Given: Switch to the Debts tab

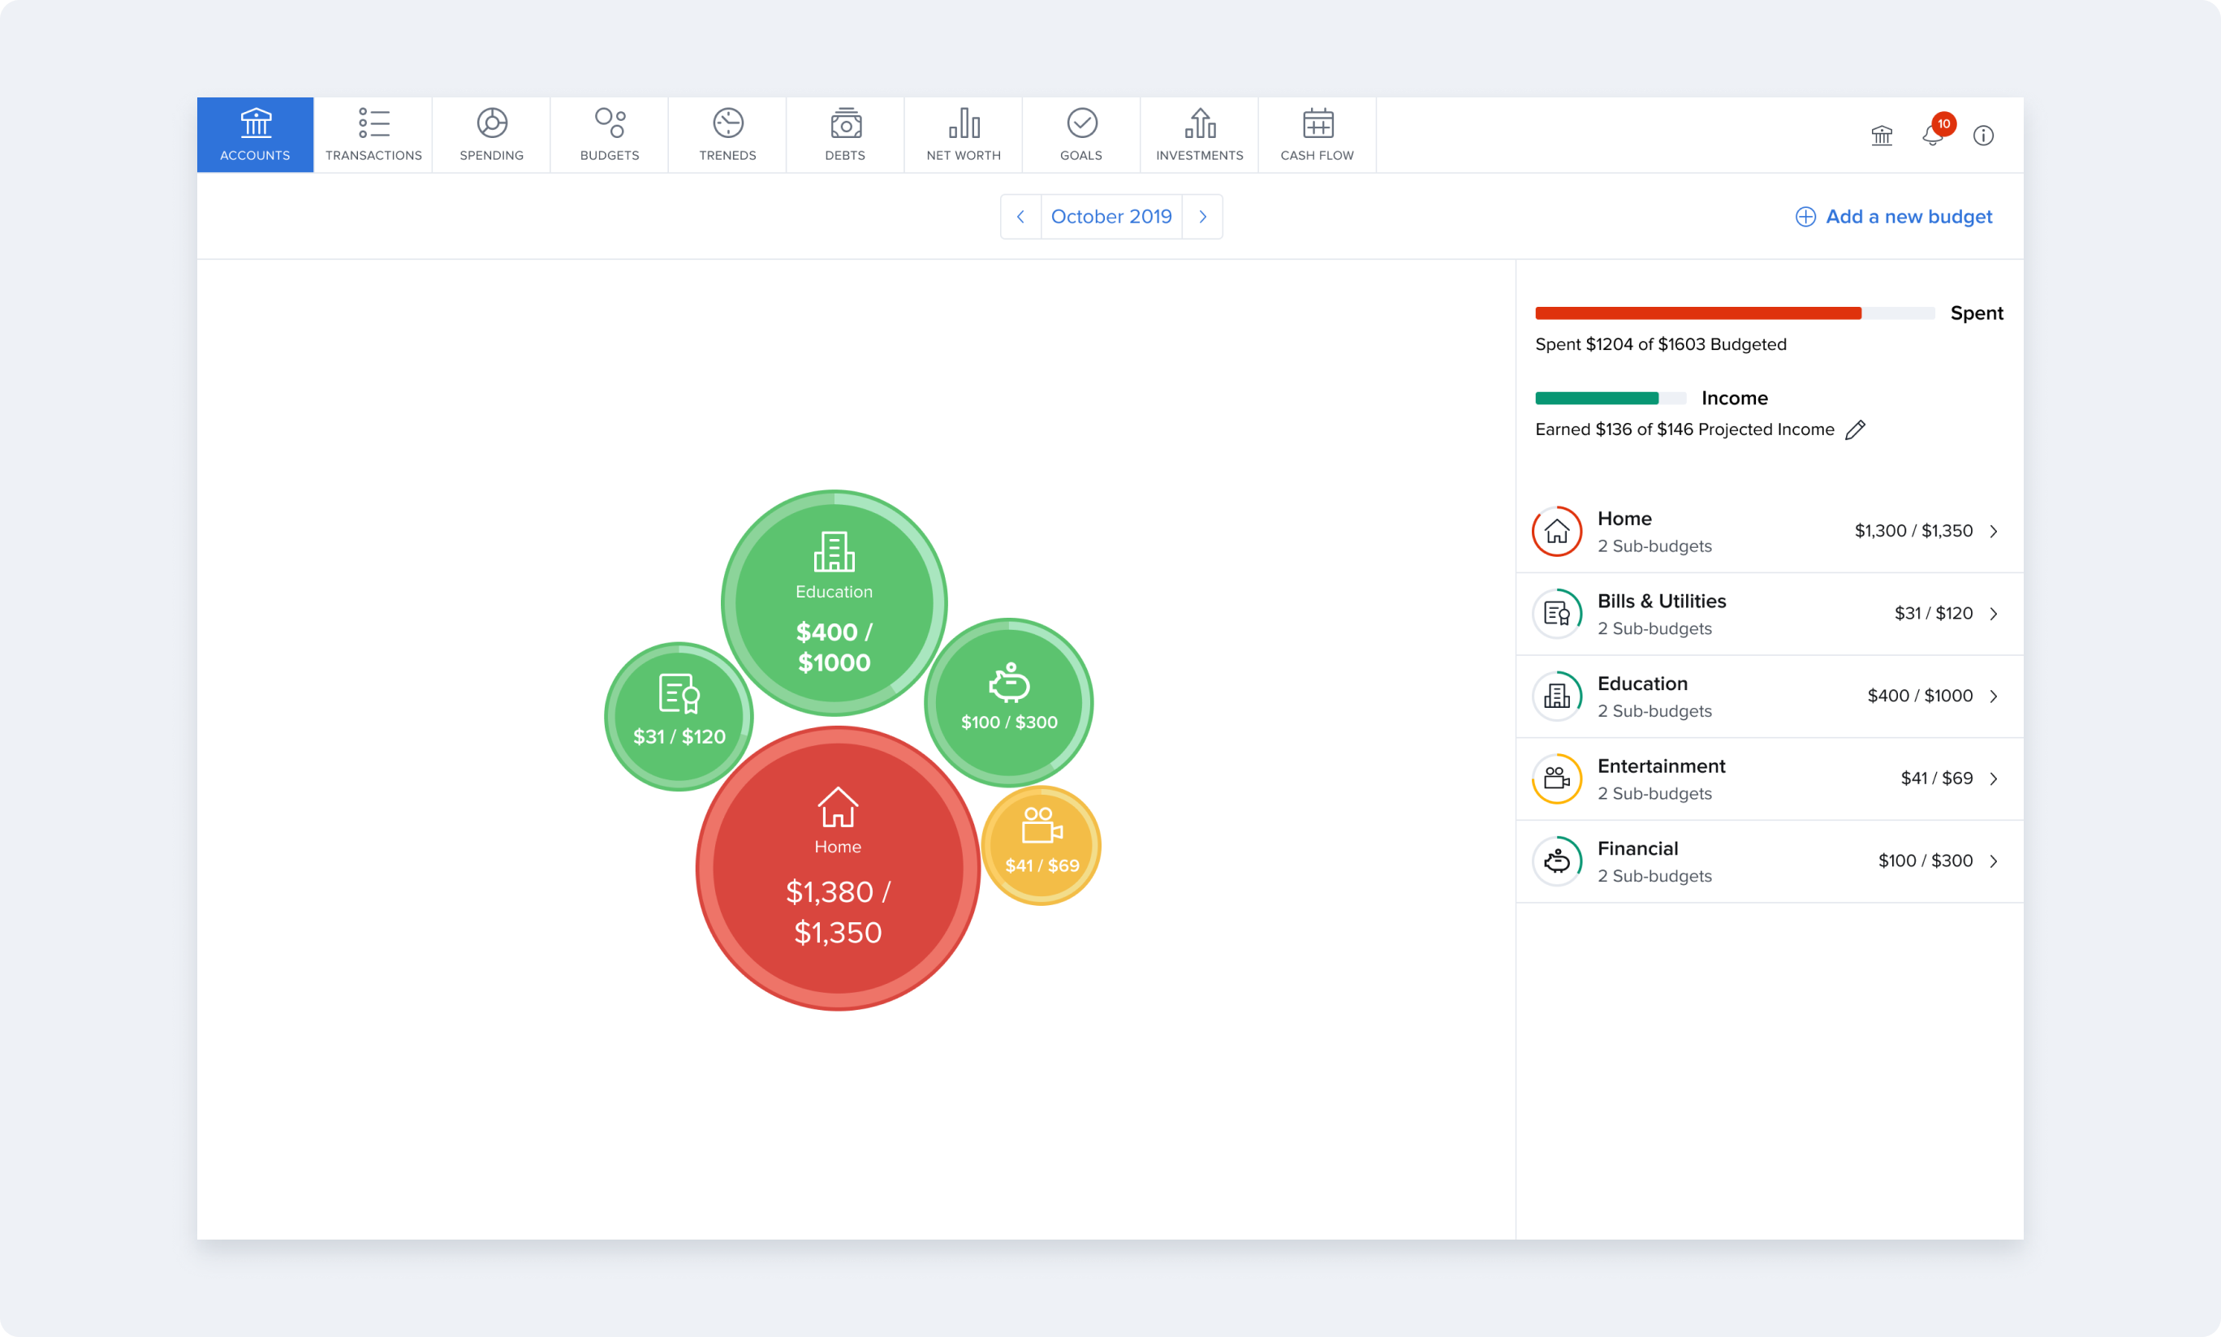Looking at the screenshot, I should click(x=845, y=134).
